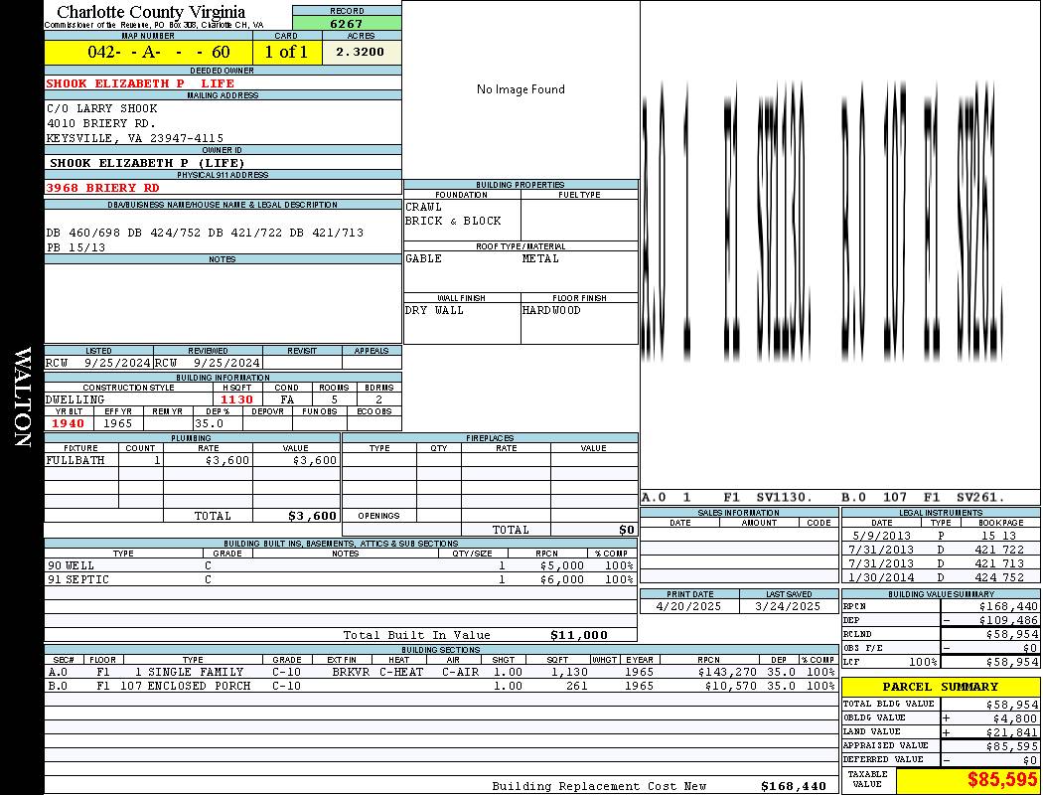Click the yellow PARCEL SUMMARY header
This screenshot has width=1043, height=795.
click(x=941, y=687)
